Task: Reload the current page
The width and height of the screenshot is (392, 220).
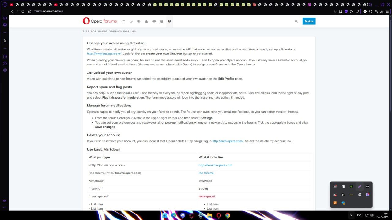Action: (x=23, y=11)
